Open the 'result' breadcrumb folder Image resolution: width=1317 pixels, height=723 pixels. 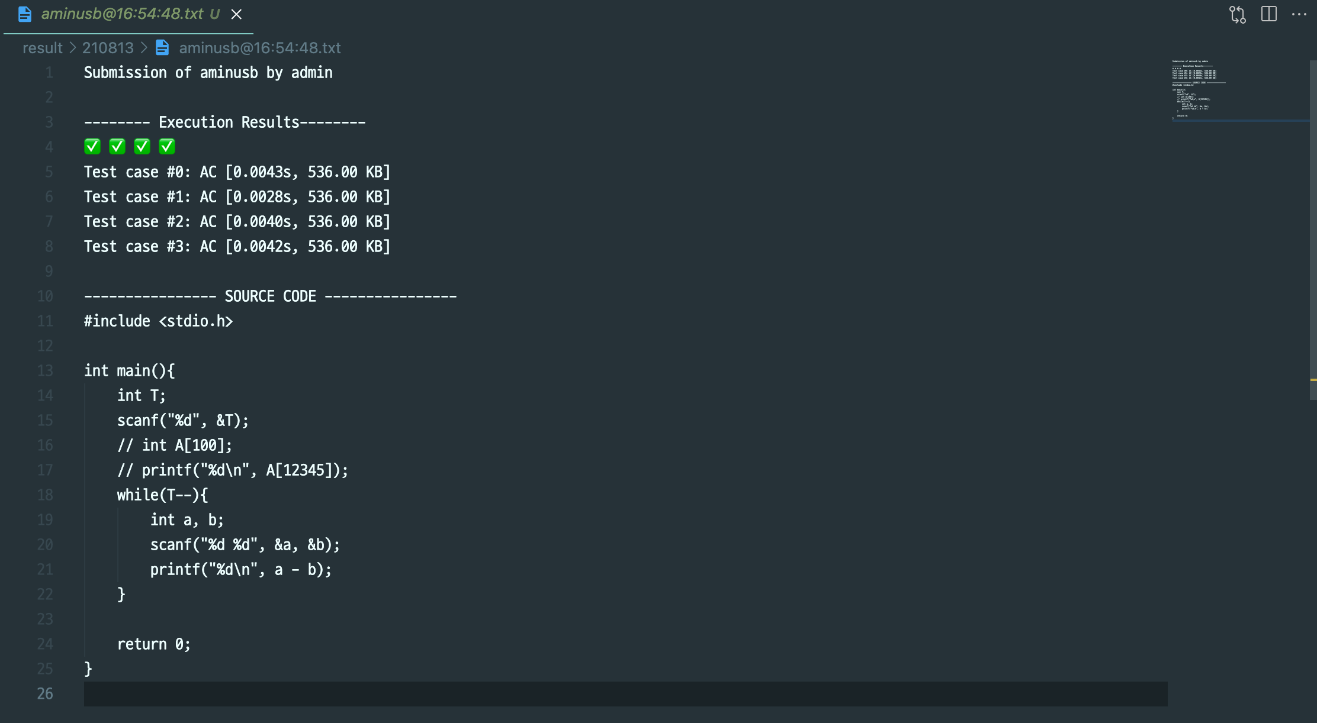tap(42, 48)
